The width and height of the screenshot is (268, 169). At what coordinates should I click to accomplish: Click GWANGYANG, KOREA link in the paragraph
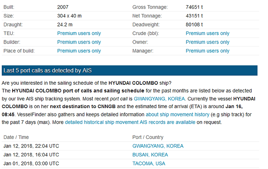point(159,99)
